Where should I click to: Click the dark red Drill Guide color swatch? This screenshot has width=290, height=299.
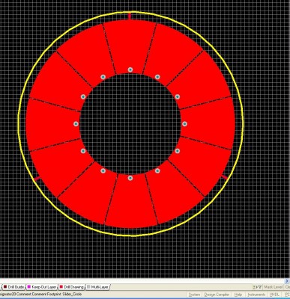(5, 287)
